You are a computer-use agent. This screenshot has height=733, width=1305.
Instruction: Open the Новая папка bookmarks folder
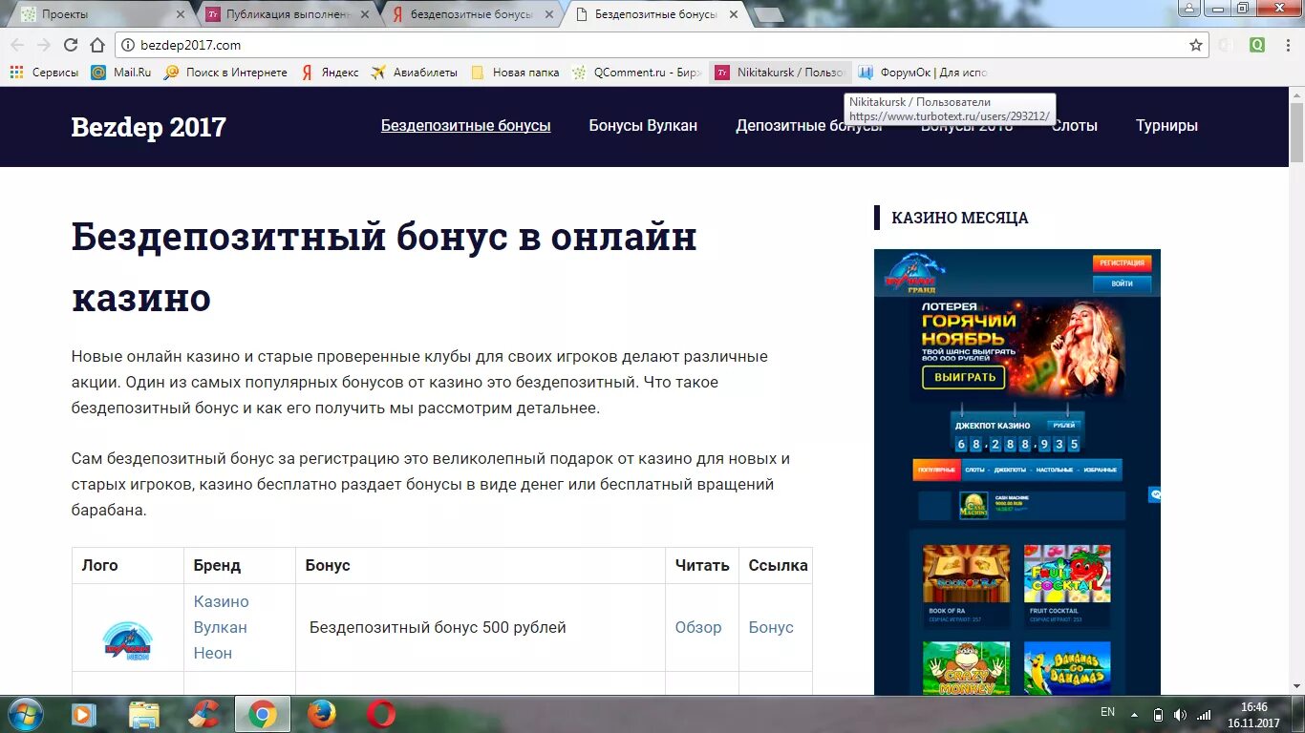[x=515, y=72]
